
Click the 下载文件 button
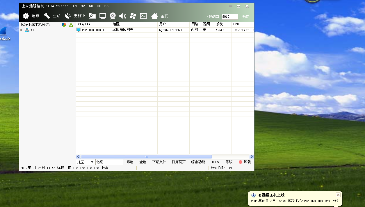pos(159,162)
